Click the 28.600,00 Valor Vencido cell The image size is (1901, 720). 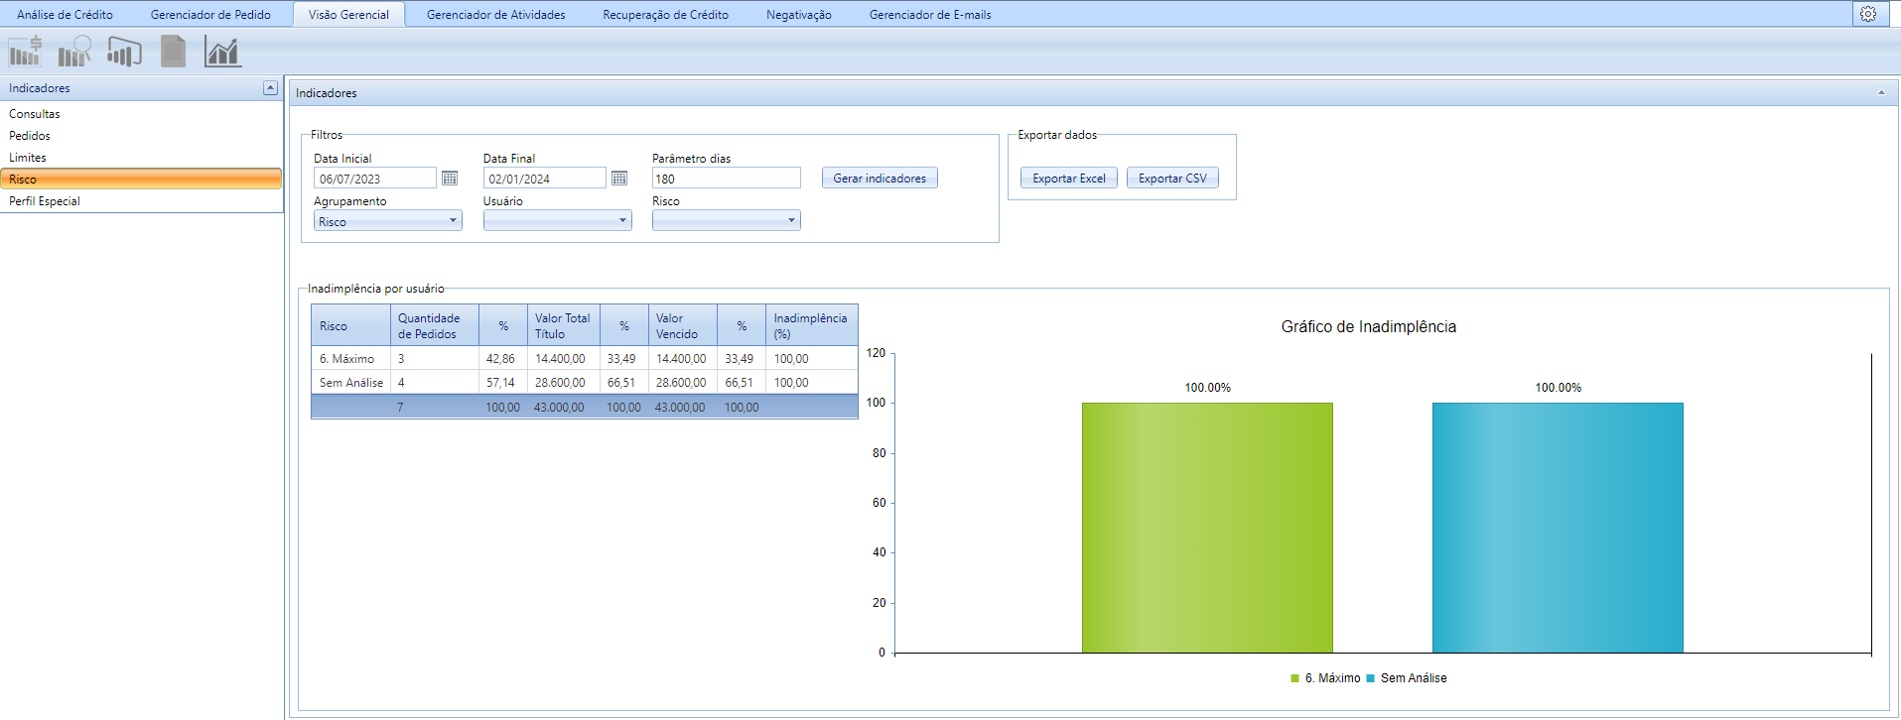coord(683,383)
